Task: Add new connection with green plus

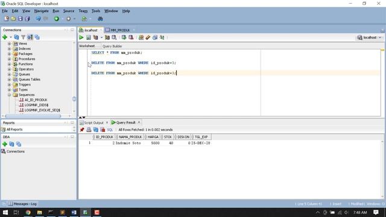Action: coord(5,37)
